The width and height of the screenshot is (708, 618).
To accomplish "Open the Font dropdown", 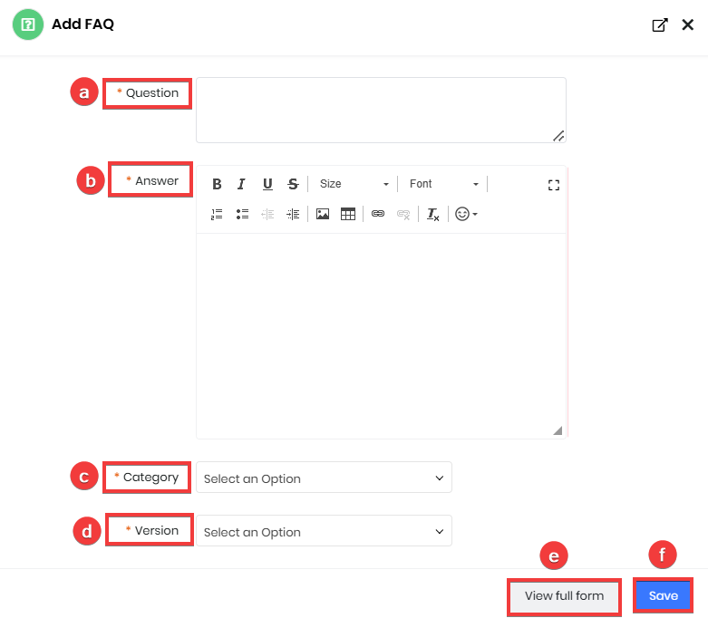I will (x=443, y=184).
